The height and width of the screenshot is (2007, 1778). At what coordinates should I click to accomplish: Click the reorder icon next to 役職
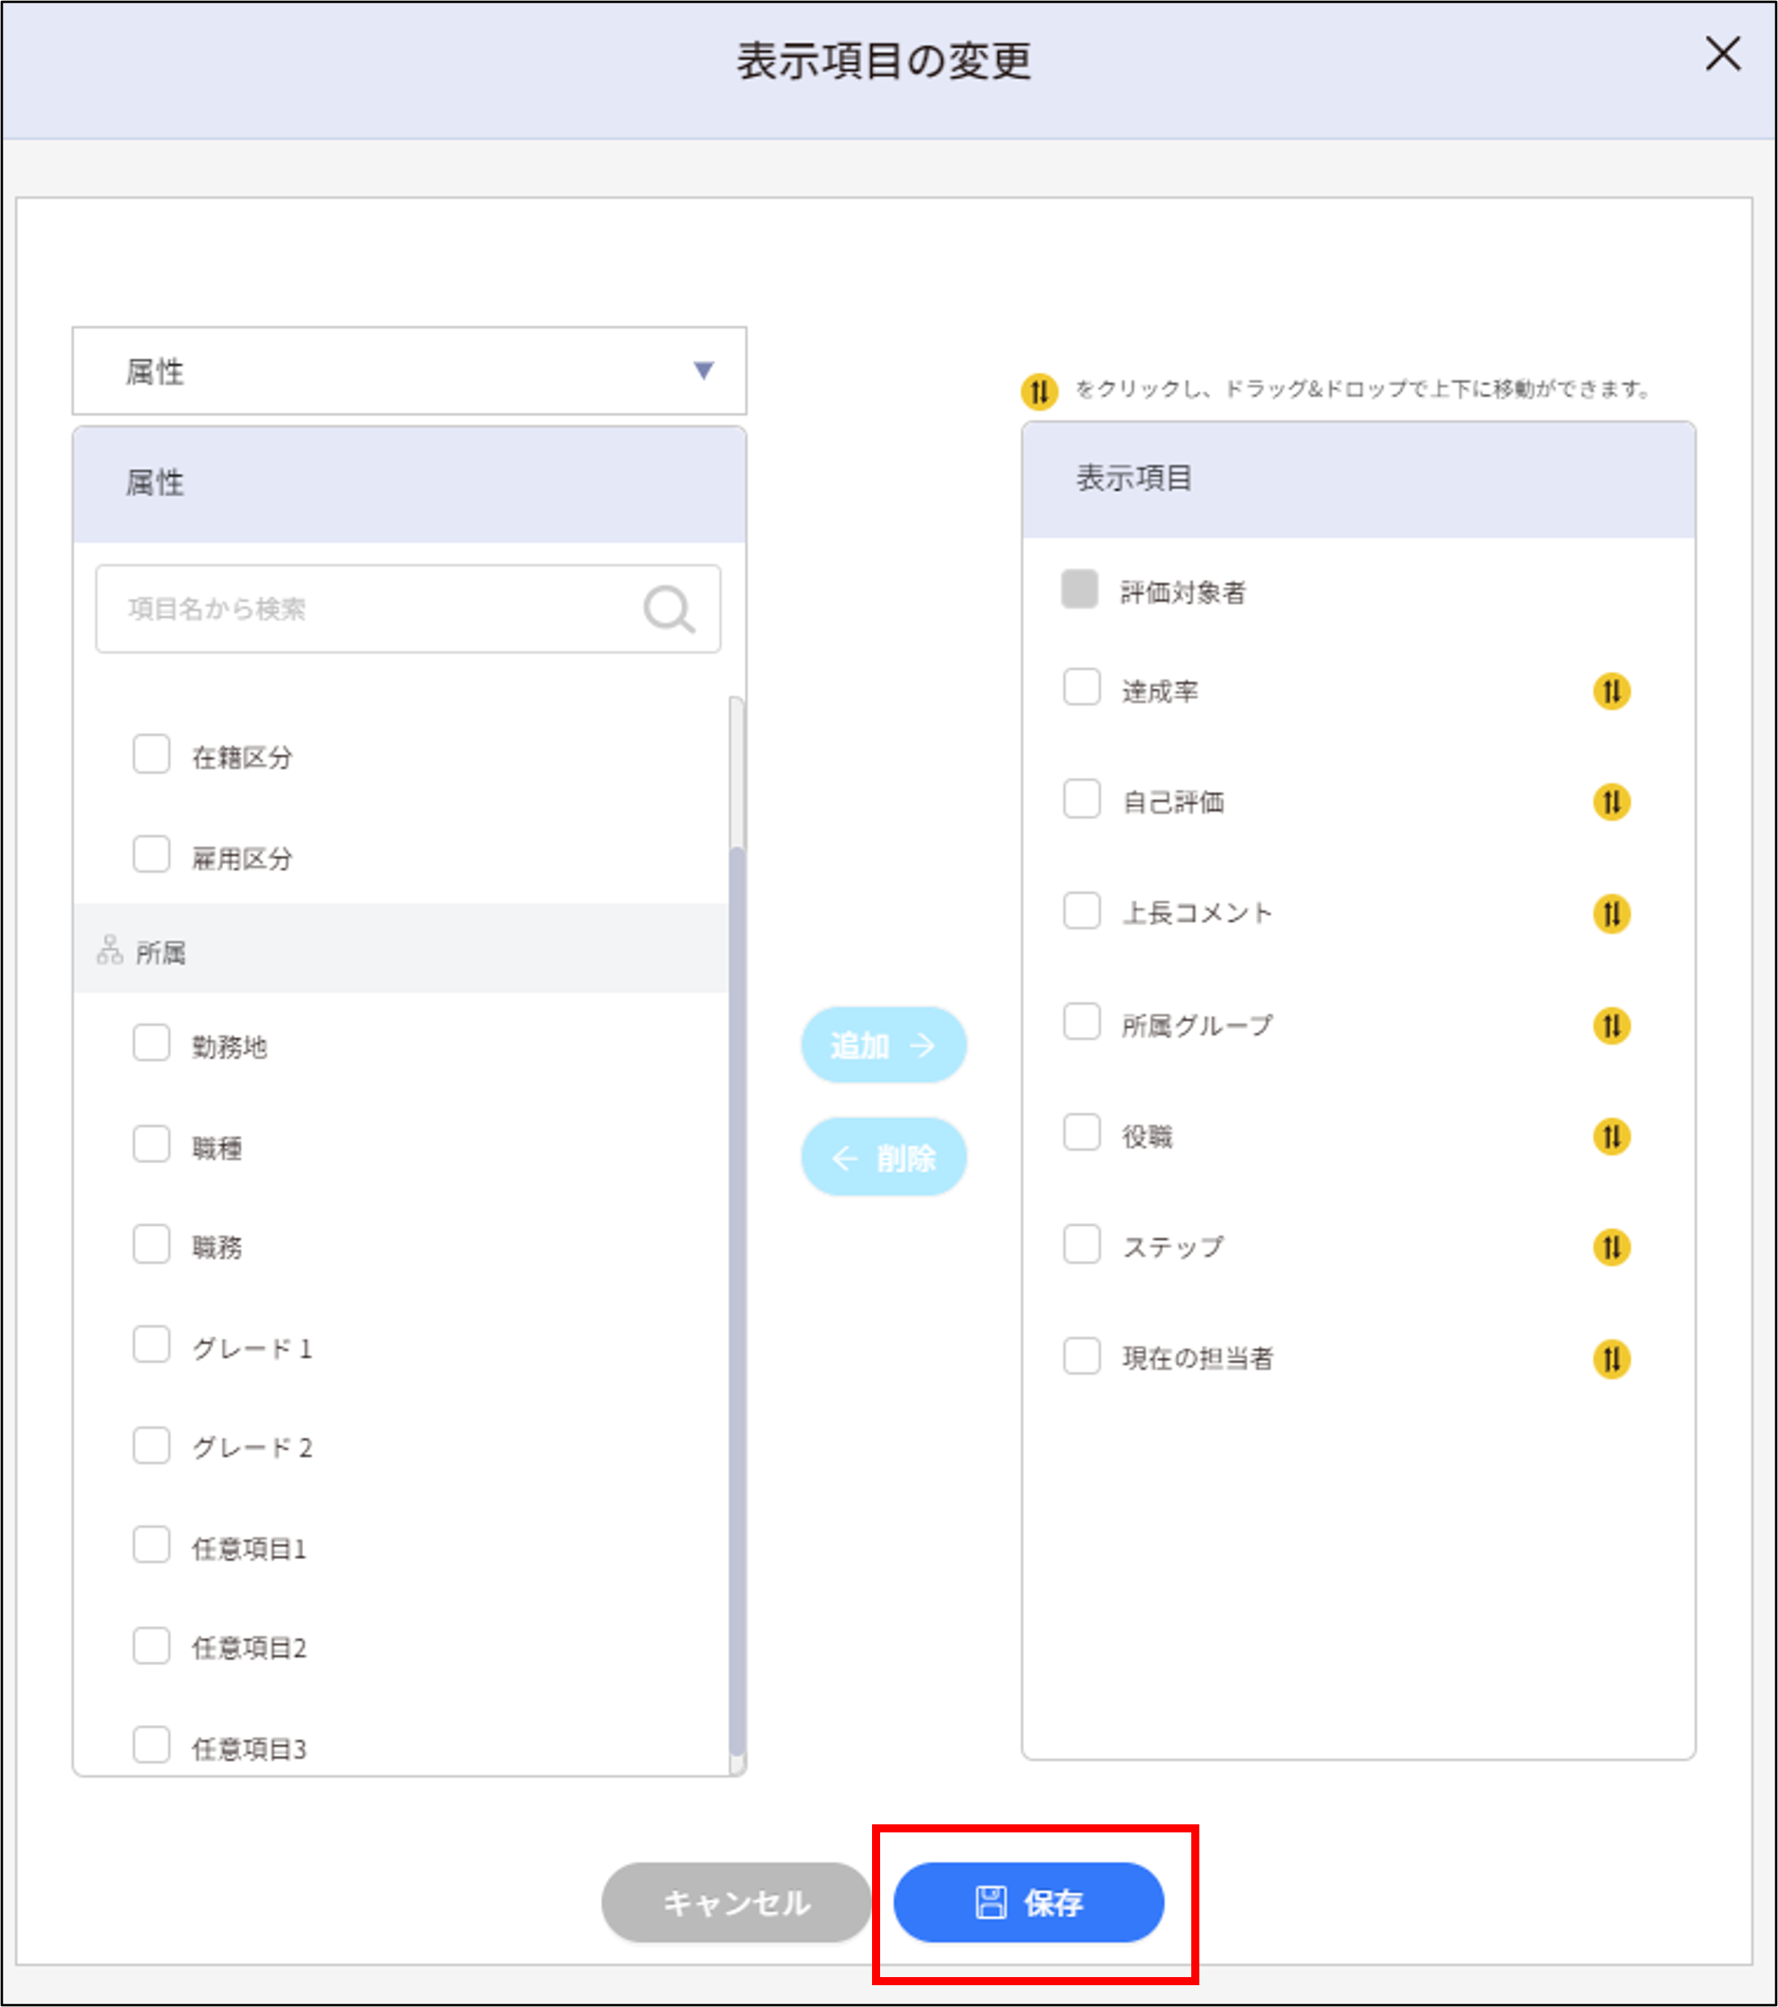(1609, 1136)
